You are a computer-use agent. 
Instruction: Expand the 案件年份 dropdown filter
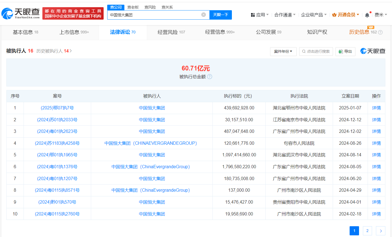click(x=283, y=52)
